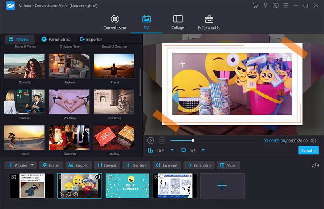
Task: Click the plus tile to add media
Action: tap(222, 186)
